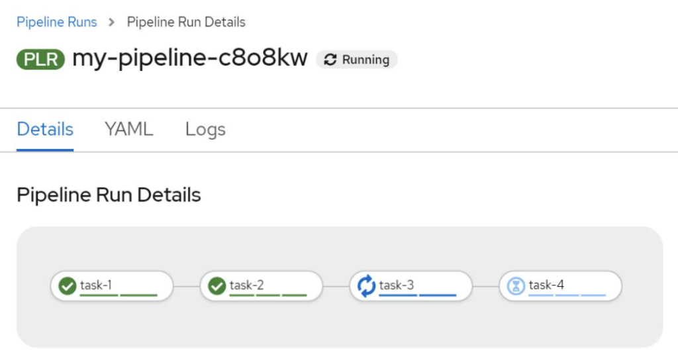Open the task-4 pending node
The image size is (678, 359).
[560, 286]
